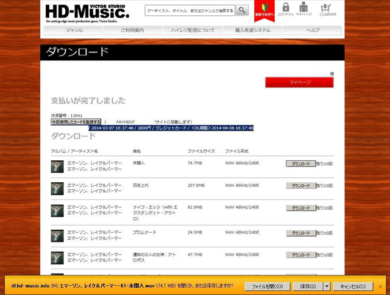Image resolution: width=390 pixels, height=295 pixels.
Task: Click the track title 未開人
Action: coord(139,163)
